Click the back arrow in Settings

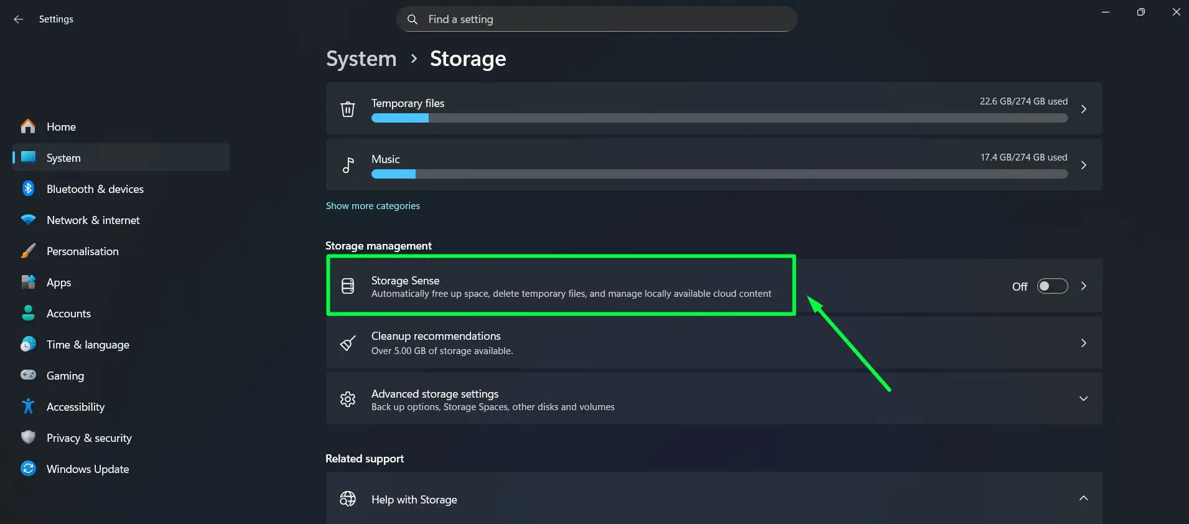click(x=19, y=19)
